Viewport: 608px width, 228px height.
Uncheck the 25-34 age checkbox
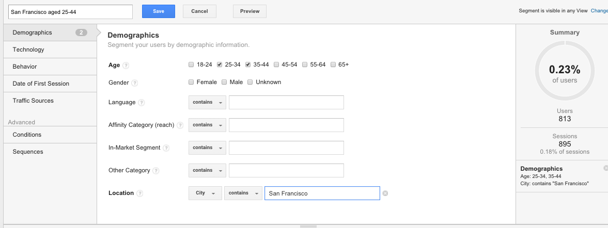[x=220, y=64]
